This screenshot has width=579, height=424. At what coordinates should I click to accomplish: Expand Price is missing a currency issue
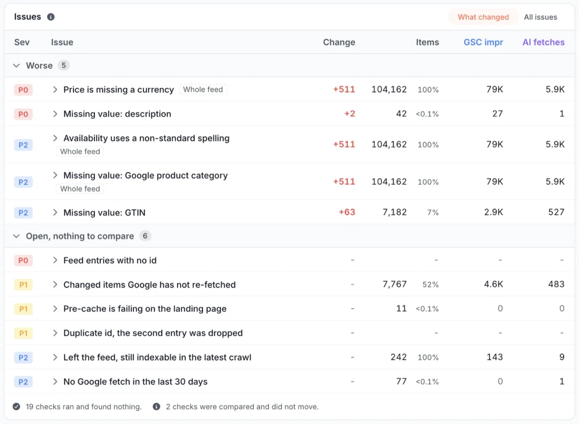point(55,89)
